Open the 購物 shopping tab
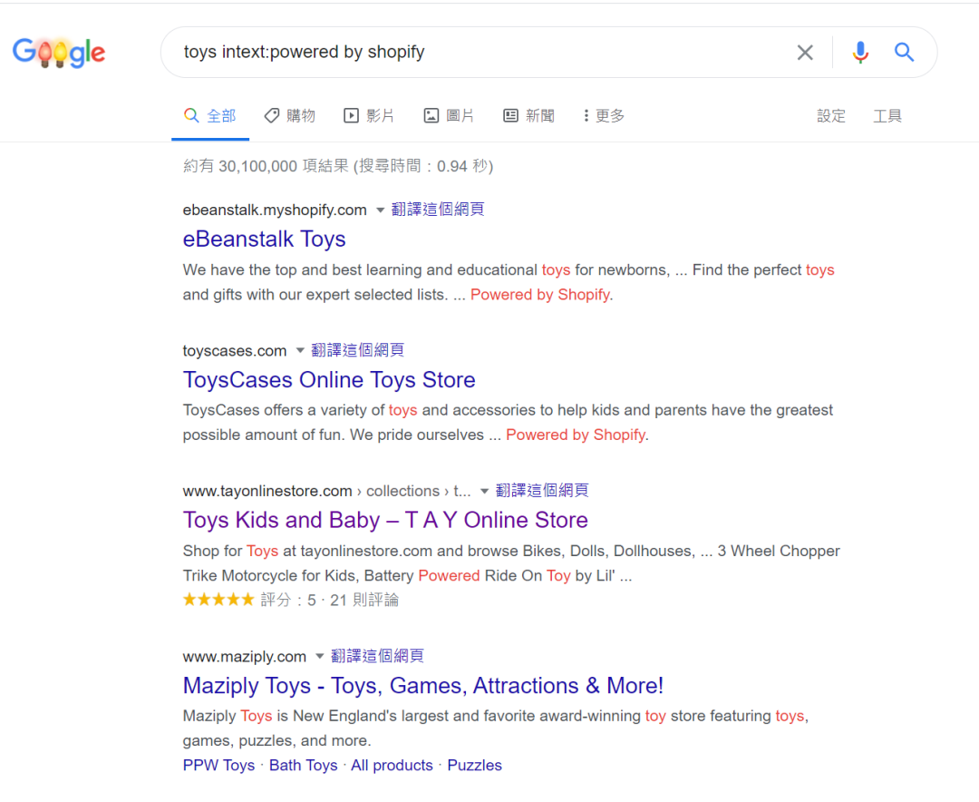The width and height of the screenshot is (979, 802). (290, 115)
